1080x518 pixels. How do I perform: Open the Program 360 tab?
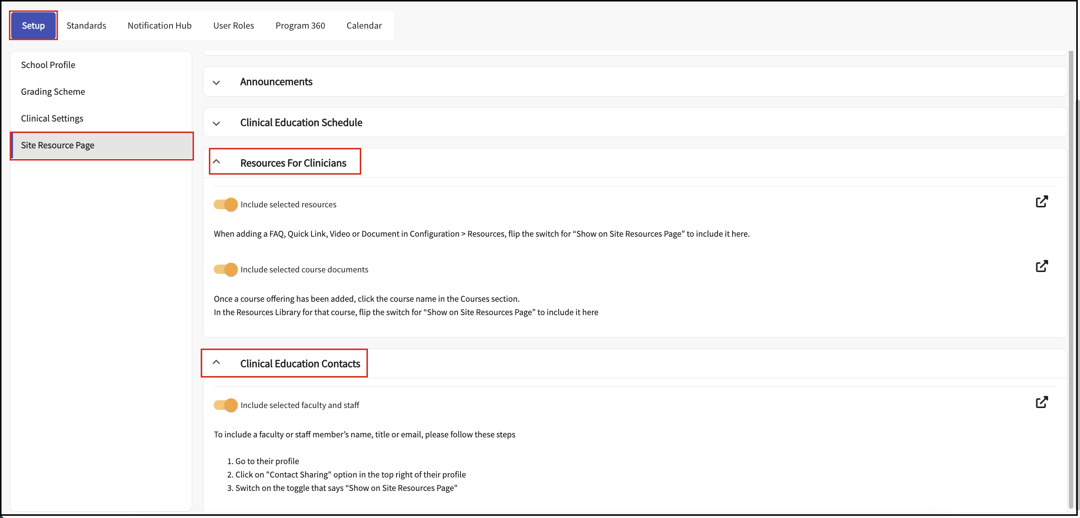300,26
